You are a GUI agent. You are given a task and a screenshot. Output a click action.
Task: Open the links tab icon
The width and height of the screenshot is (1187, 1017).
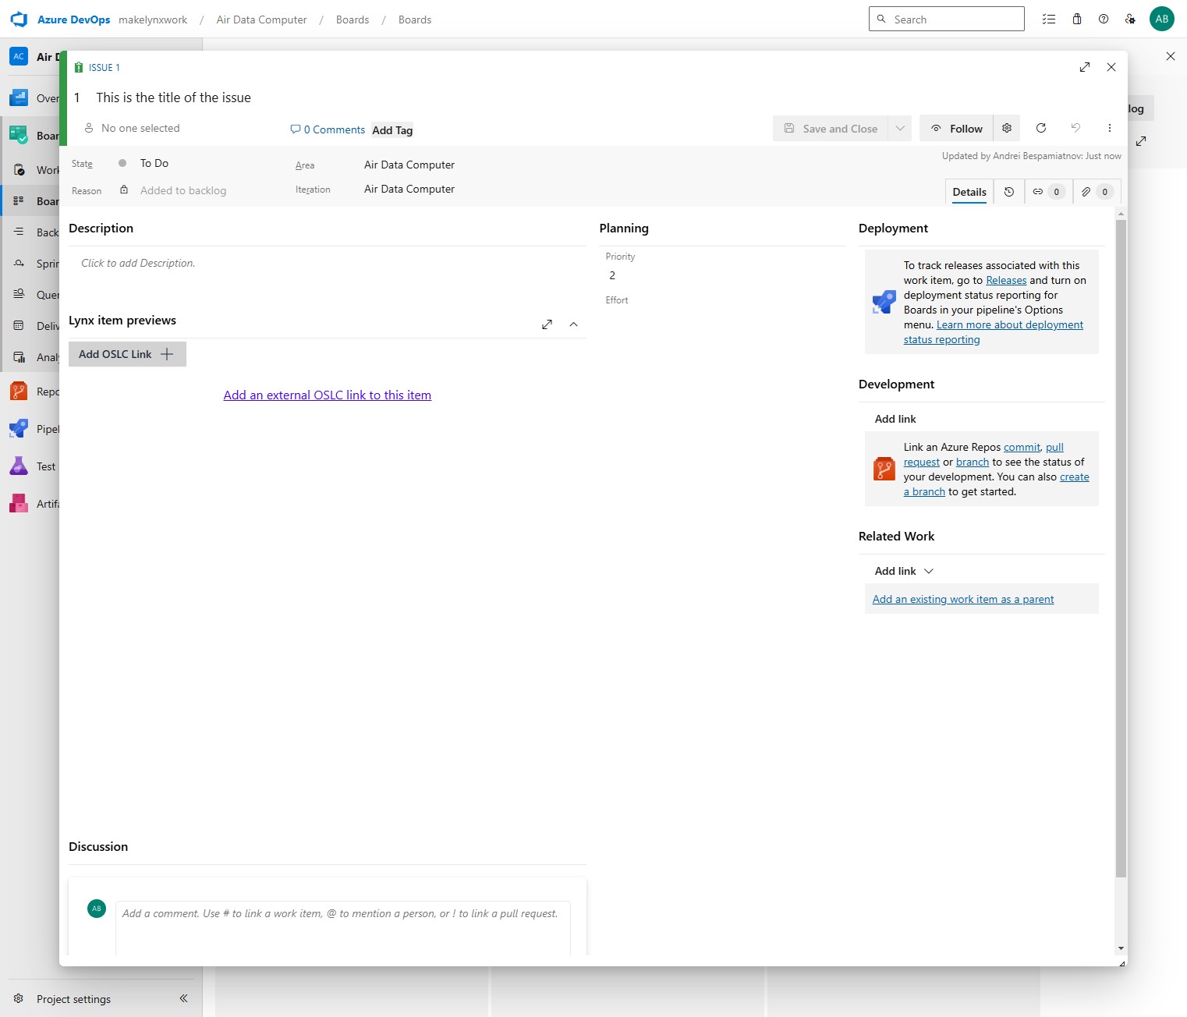point(1047,192)
